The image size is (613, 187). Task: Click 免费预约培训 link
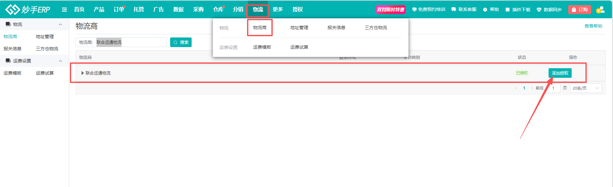pos(429,10)
